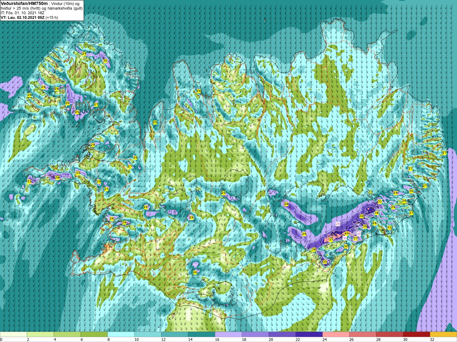Select the 26–28 m/s salmon red legend swatch
Image resolution: width=457 pixels, height=342 pixels.
pyautogui.click(x=363, y=335)
